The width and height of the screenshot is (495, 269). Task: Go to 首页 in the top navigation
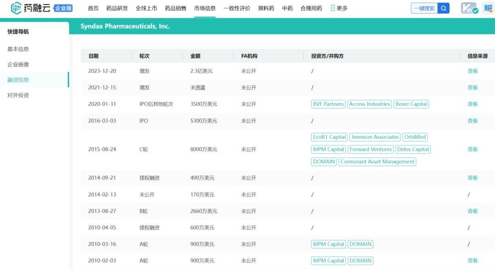click(x=93, y=9)
